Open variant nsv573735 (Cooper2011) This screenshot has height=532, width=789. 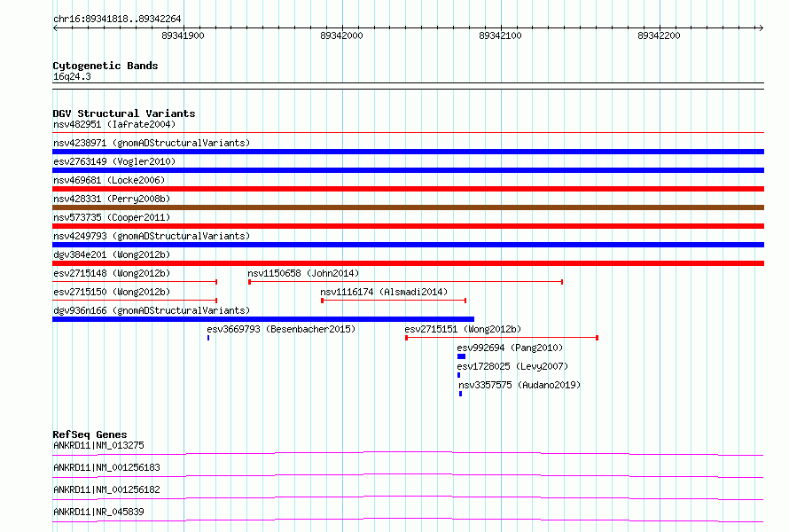(112, 217)
